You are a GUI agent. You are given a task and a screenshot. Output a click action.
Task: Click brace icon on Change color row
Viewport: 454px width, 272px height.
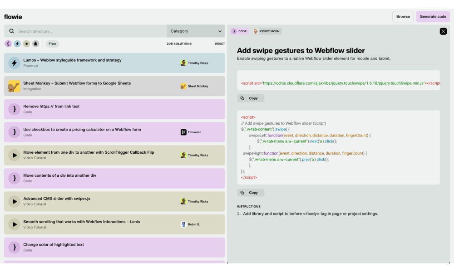(x=14, y=248)
